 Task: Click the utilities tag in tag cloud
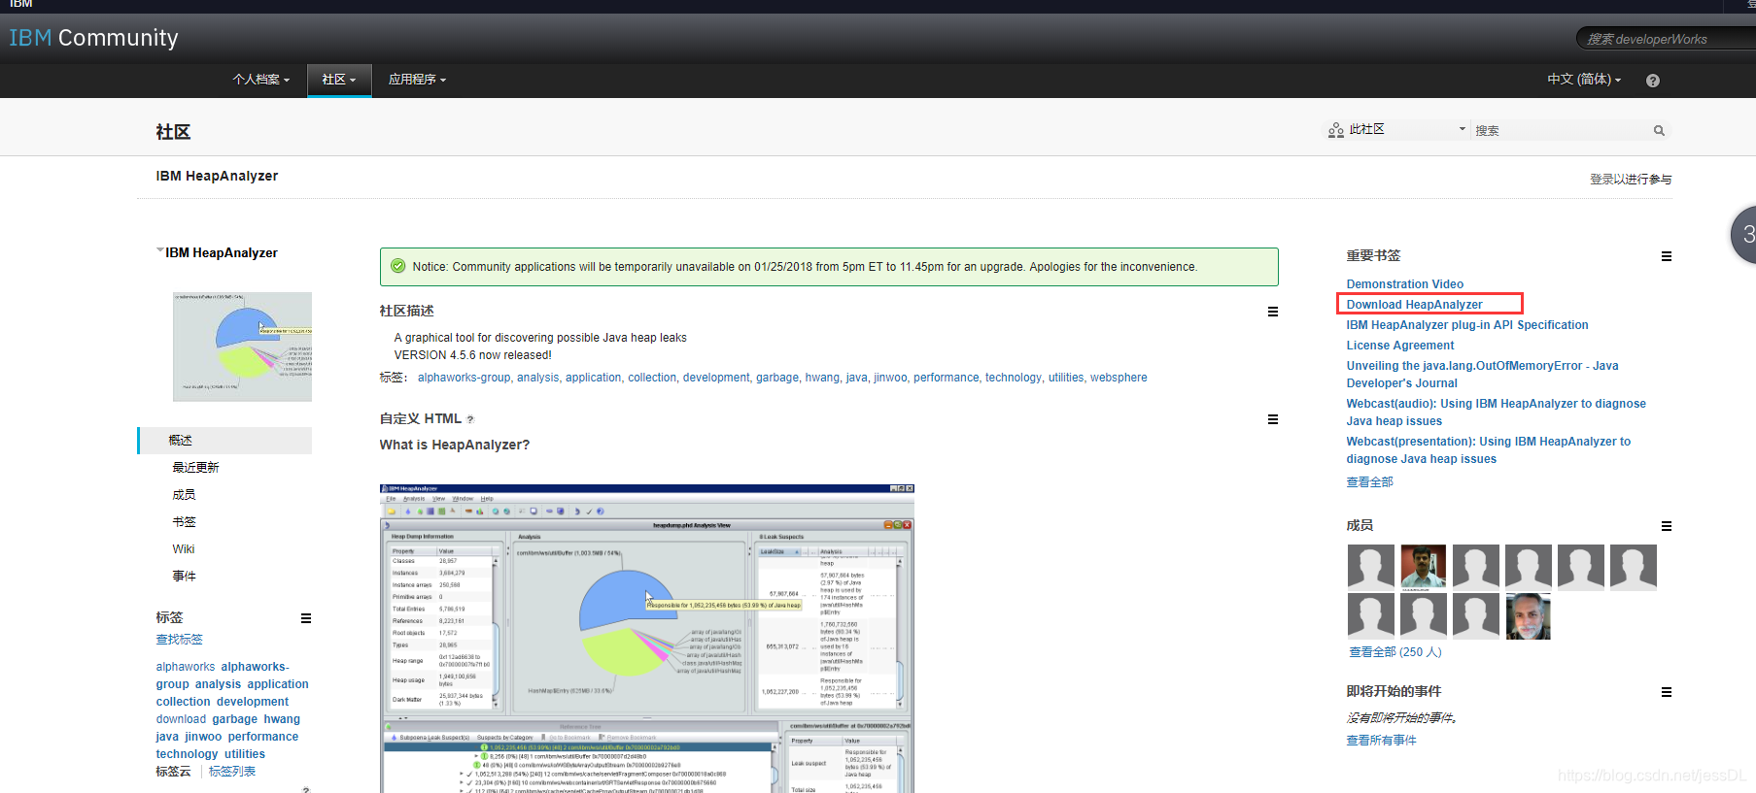pos(245,754)
